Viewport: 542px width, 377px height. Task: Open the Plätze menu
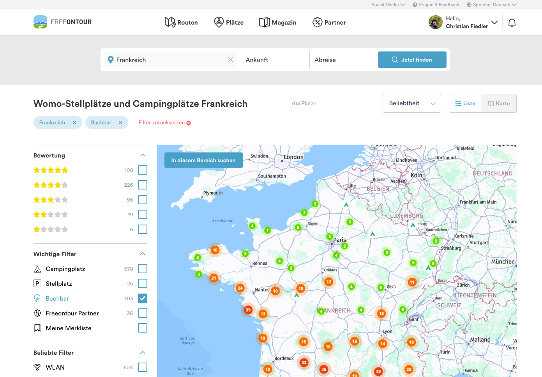click(229, 22)
